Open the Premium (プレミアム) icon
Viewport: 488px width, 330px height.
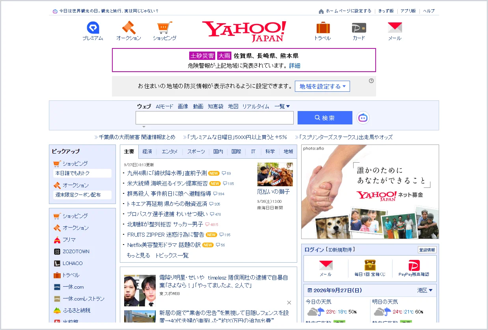point(93,28)
